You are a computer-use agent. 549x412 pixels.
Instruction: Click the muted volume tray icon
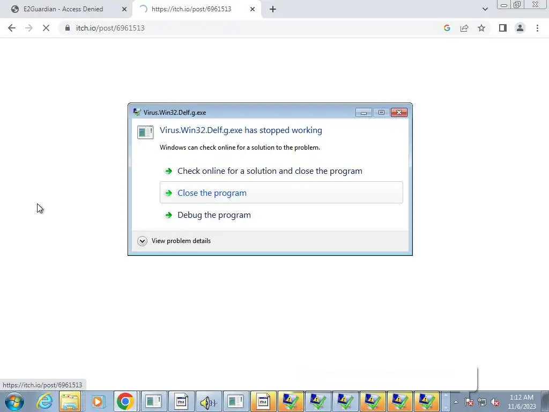(495, 402)
